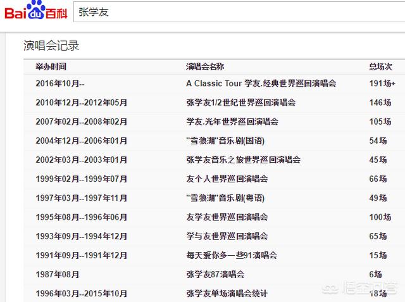Select the 65场 count cell
405x302 pixels.
point(378,236)
